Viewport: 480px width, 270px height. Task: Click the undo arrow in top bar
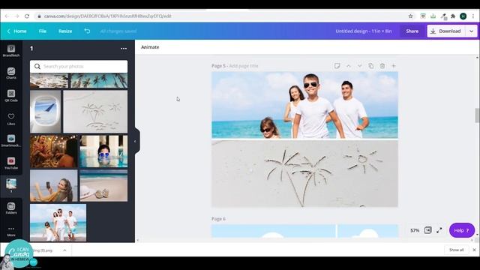(x=87, y=31)
